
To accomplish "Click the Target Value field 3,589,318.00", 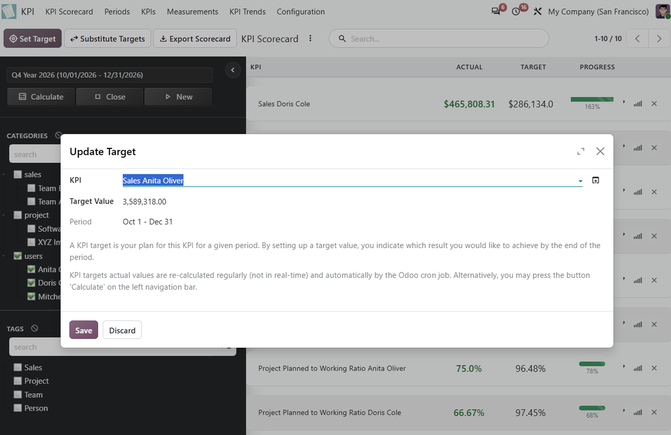I will [352, 201].
